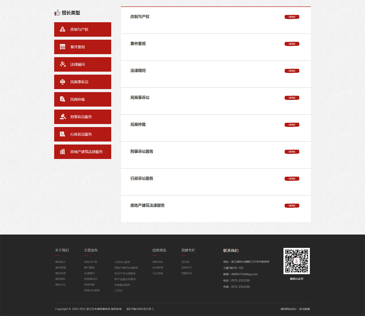The width and height of the screenshot is (365, 316).
Task: Select 刑事诉讼服务 heading in main list
Action: (x=142, y=152)
